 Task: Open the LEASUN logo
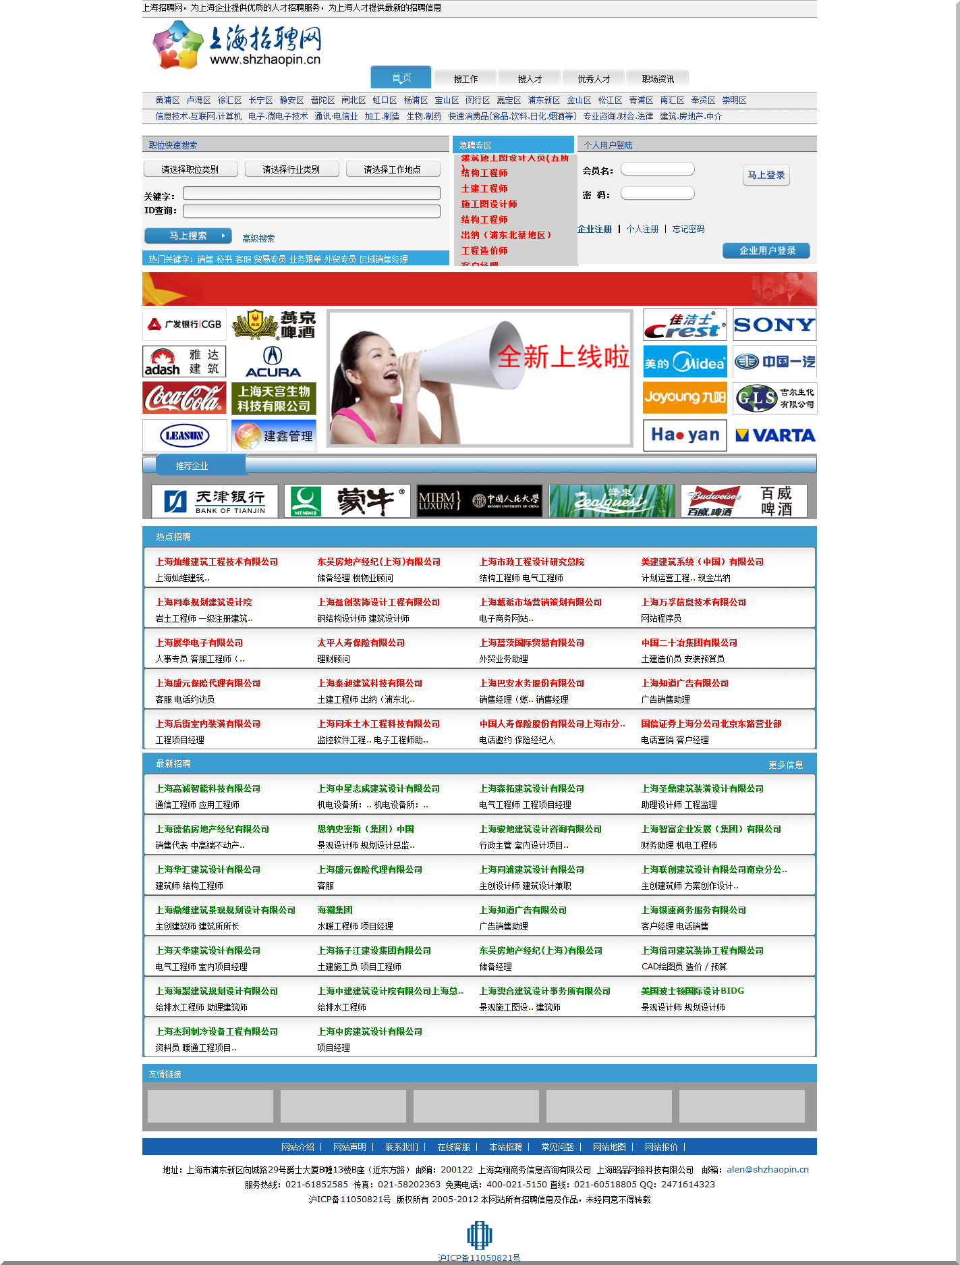click(x=184, y=435)
